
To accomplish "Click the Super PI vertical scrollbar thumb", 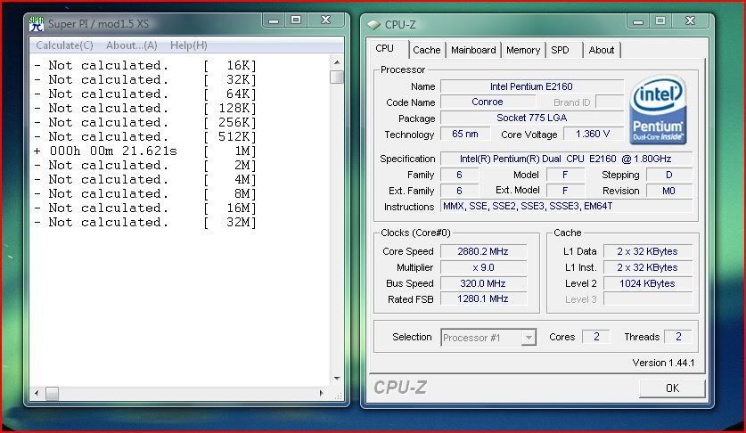I will tap(337, 78).
